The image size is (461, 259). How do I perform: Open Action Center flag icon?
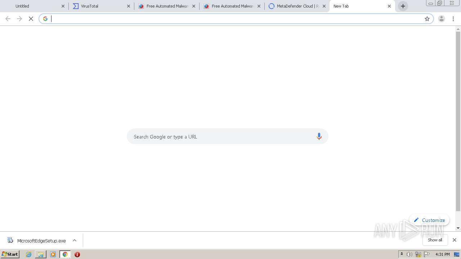click(427, 254)
